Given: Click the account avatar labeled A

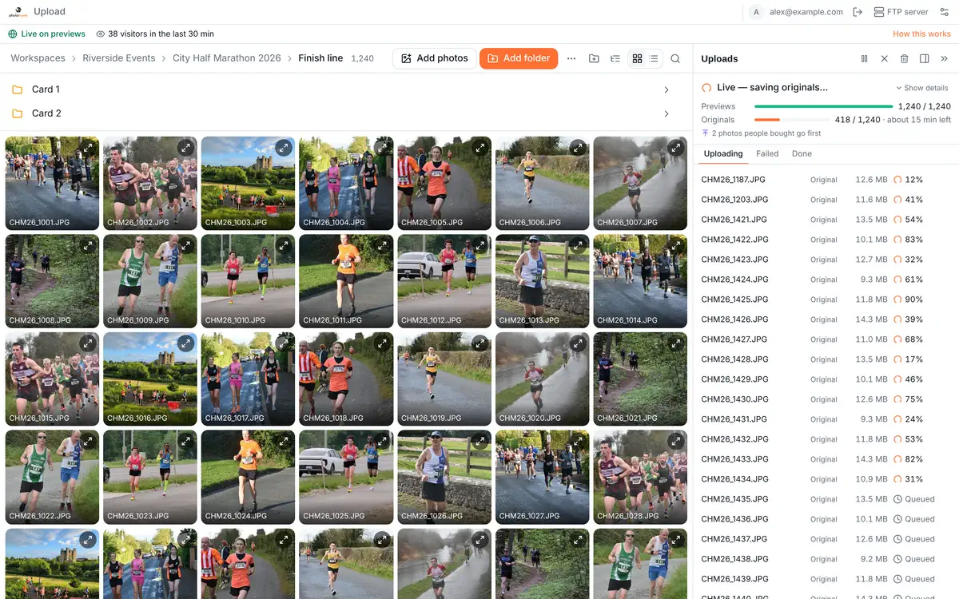Looking at the screenshot, I should coord(756,12).
